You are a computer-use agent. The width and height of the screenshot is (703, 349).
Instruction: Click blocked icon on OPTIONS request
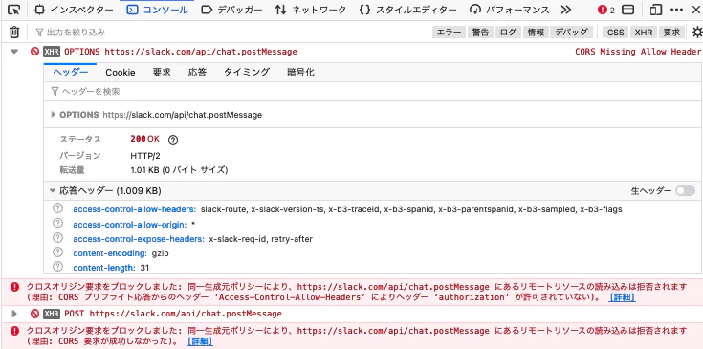tap(35, 52)
